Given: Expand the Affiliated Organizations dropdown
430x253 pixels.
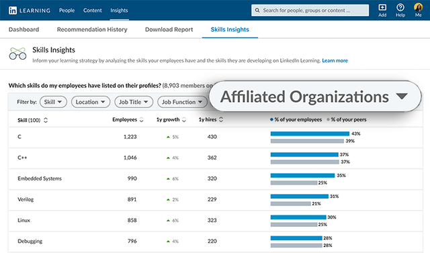Looking at the screenshot, I should point(314,97).
